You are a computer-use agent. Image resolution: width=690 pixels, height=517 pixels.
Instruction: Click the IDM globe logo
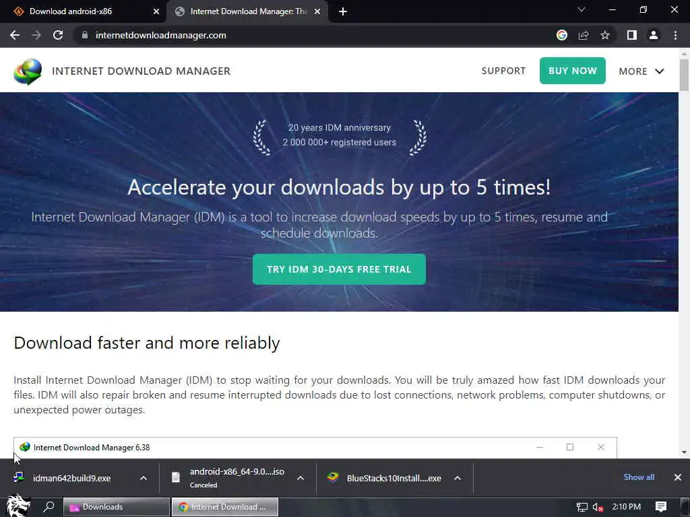[28, 71]
